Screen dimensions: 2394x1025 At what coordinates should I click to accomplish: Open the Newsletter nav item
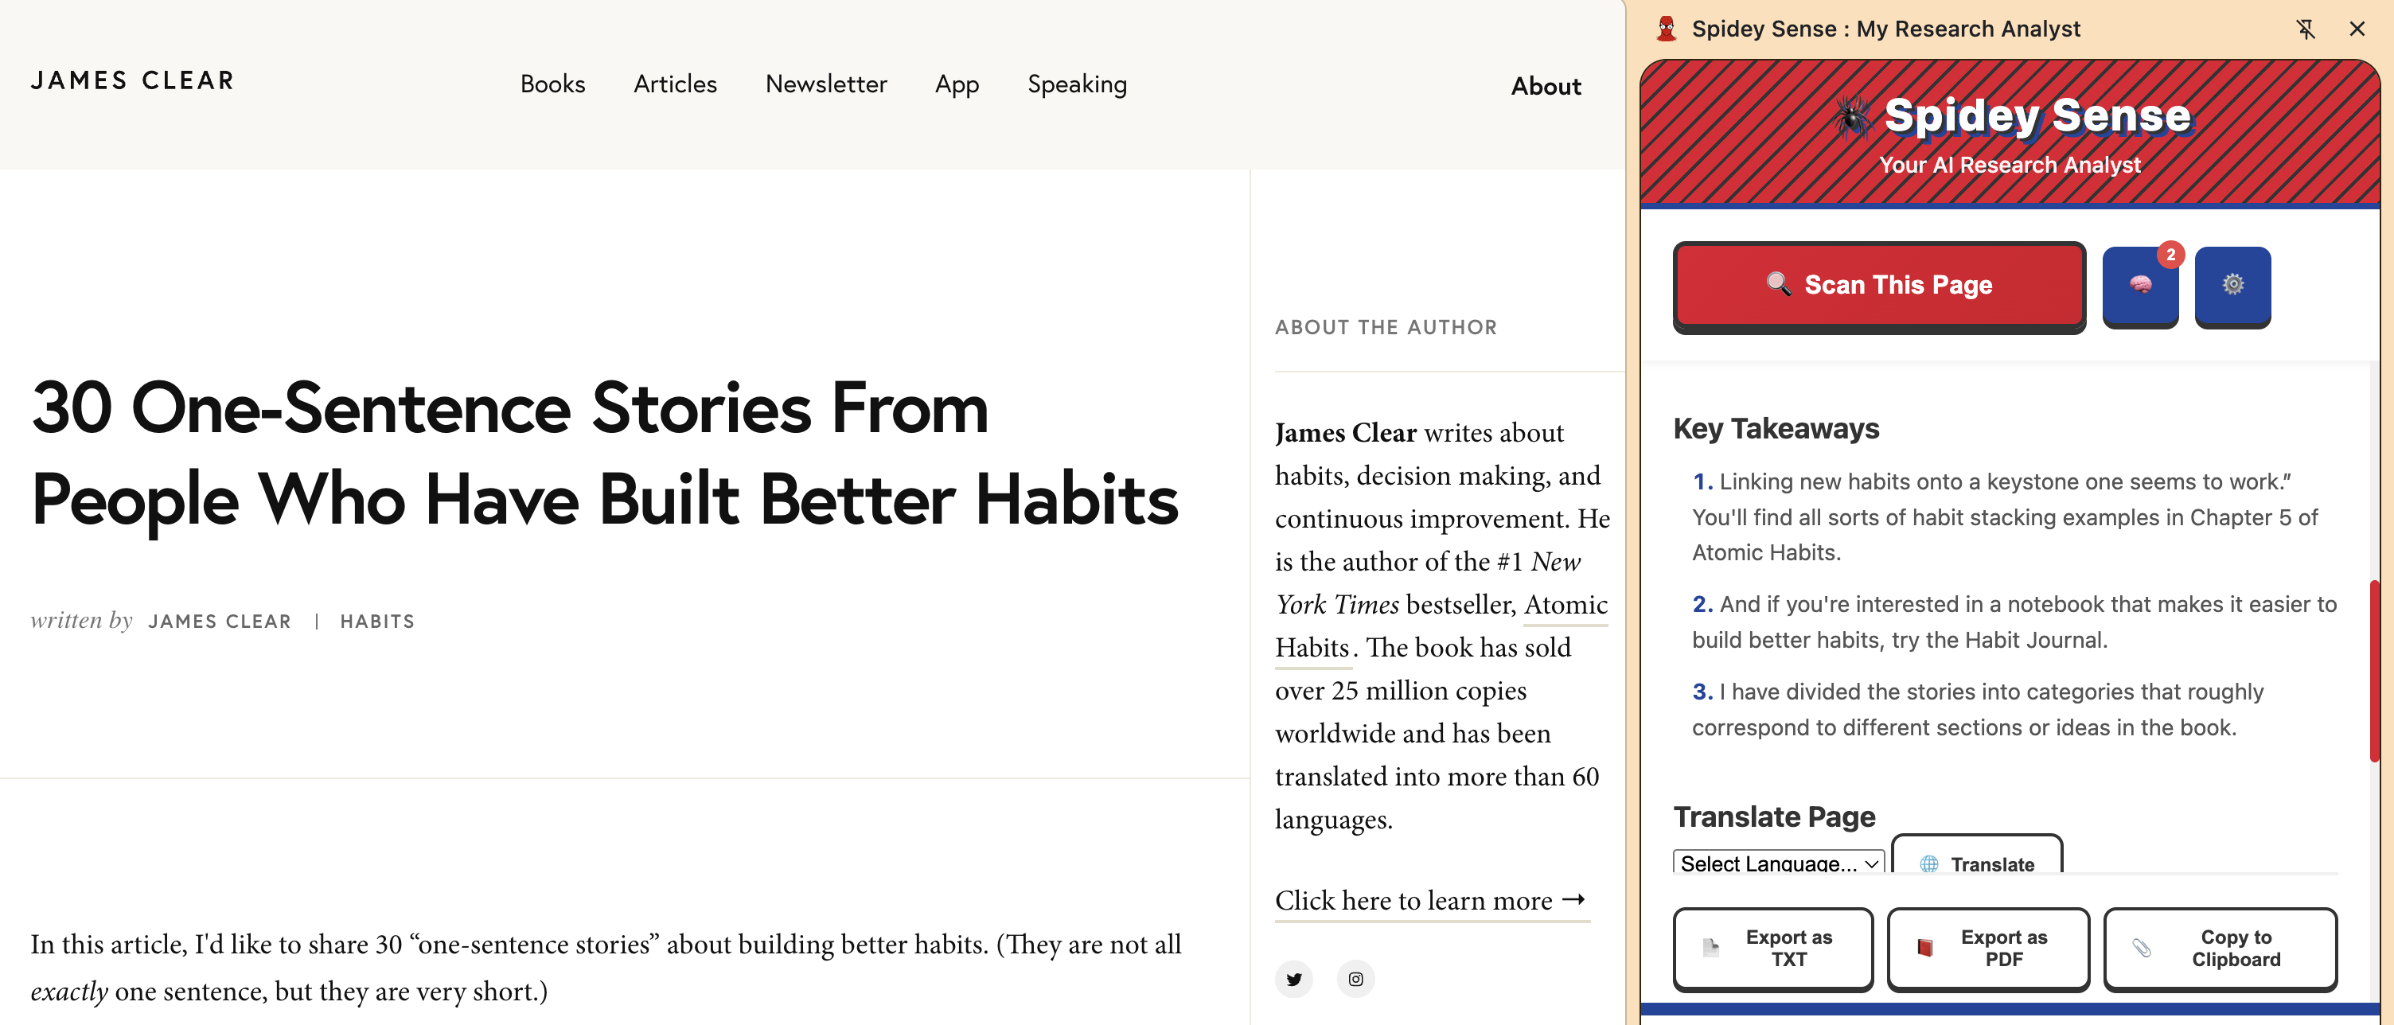pyautogui.click(x=825, y=84)
